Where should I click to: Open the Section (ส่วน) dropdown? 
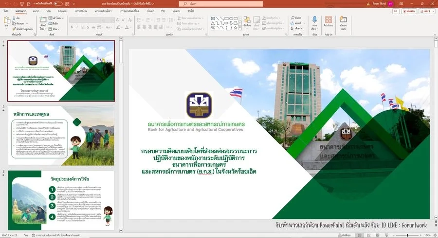(54, 29)
